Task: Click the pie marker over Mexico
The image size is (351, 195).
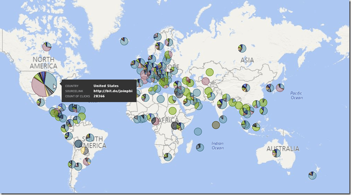Action: pos(40,102)
